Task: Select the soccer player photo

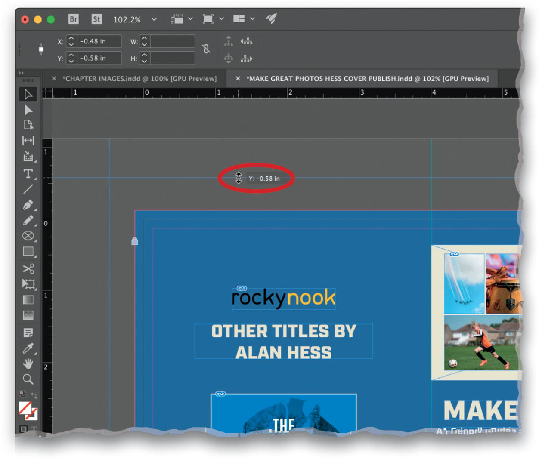Action: coord(483,343)
